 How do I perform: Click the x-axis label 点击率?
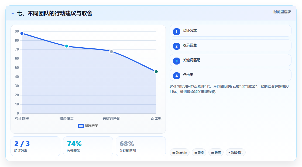click(156, 118)
